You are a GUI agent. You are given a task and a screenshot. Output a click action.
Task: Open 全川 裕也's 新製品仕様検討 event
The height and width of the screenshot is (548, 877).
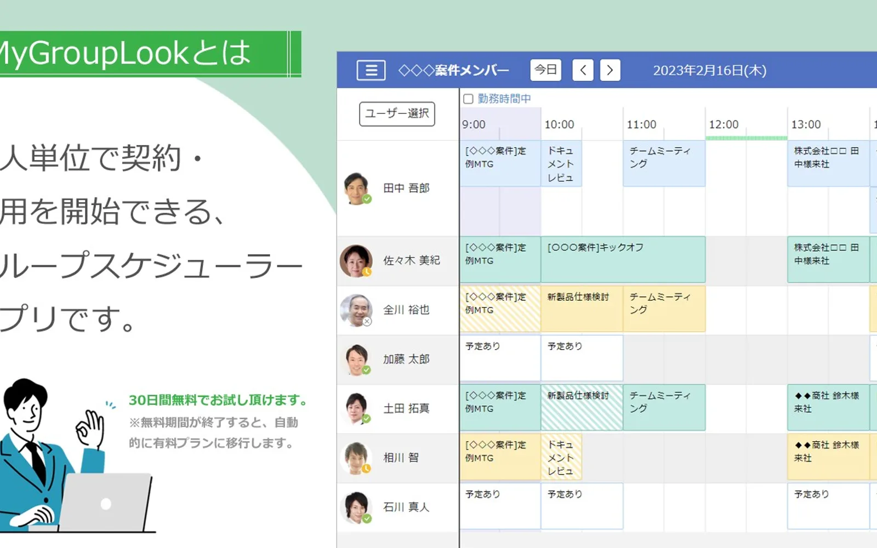click(x=582, y=309)
